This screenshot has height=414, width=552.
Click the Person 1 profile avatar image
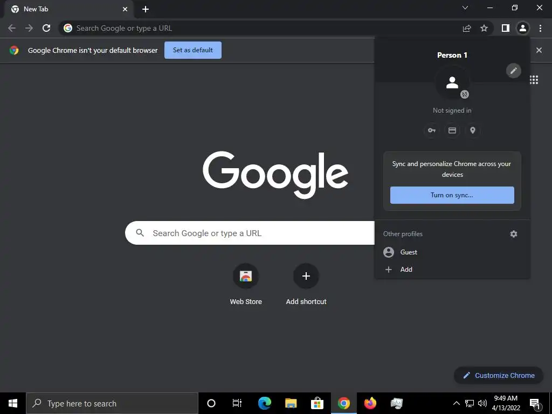pyautogui.click(x=452, y=82)
